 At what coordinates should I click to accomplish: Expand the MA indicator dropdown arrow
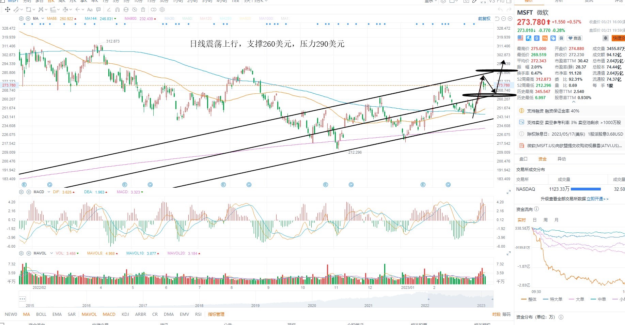tap(43, 19)
